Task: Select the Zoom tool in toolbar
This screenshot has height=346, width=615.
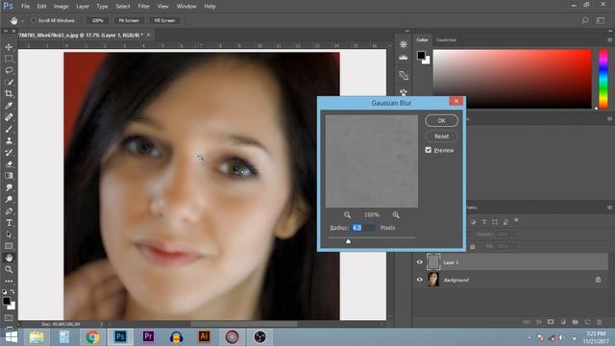Action: pyautogui.click(x=9, y=269)
